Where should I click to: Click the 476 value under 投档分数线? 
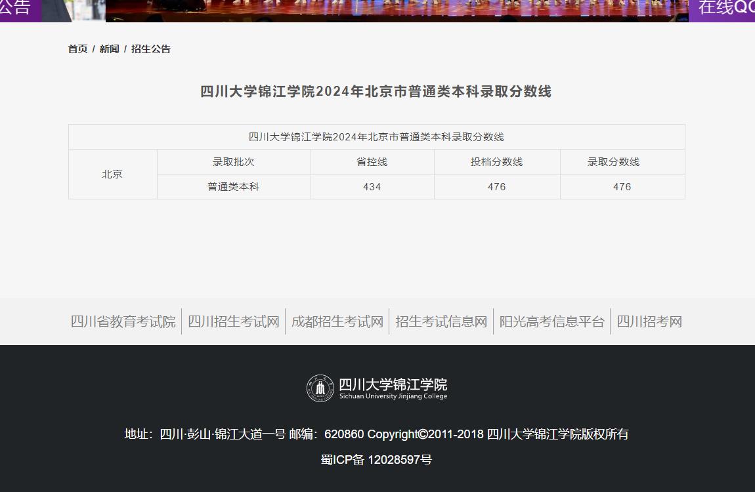click(x=496, y=187)
